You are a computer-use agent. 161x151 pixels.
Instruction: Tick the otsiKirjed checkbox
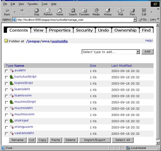(6, 121)
